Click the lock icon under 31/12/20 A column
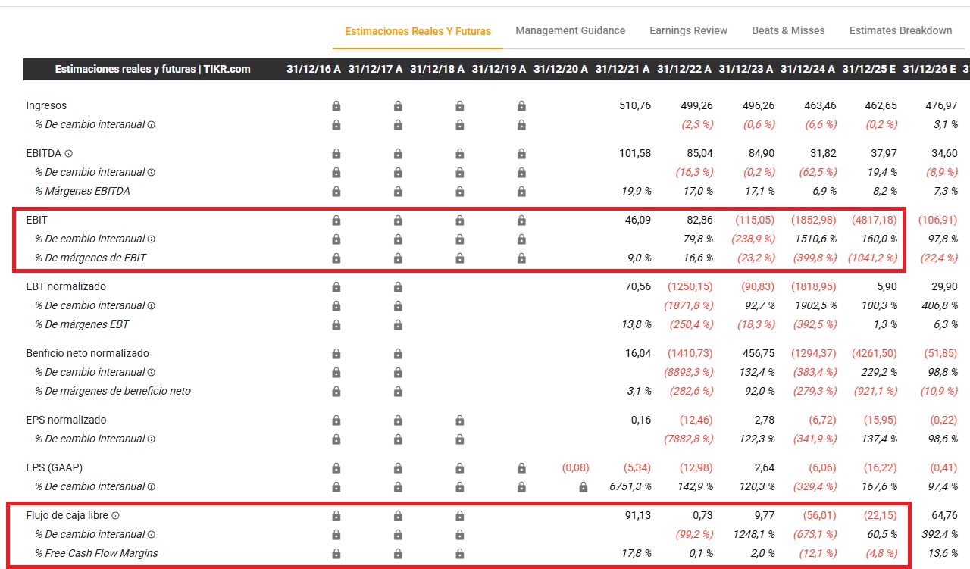 [583, 487]
